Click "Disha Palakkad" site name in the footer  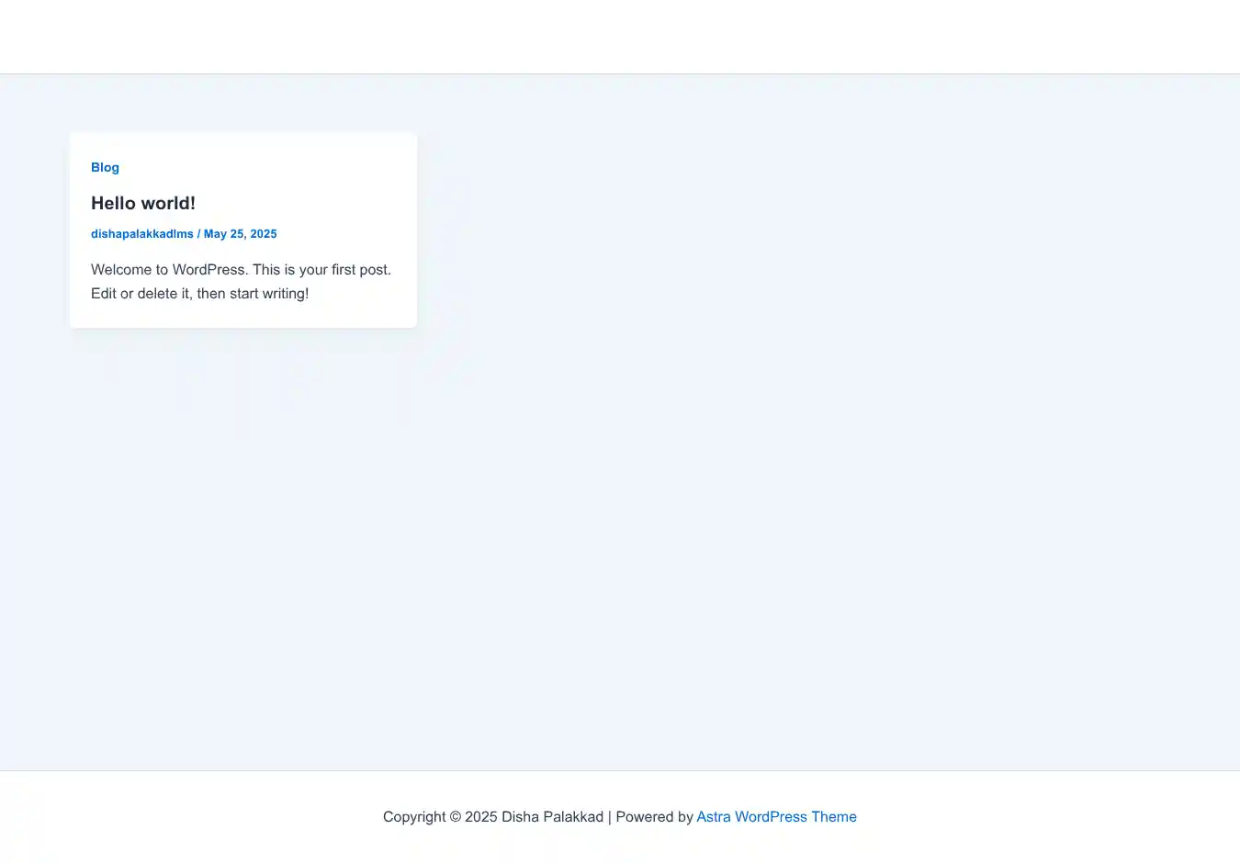552,816
